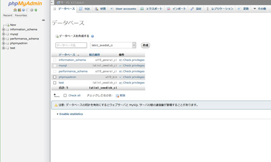This screenshot has height=162, width=271.
Task: Click database icon beside information_schema in tree
Action: [8, 29]
